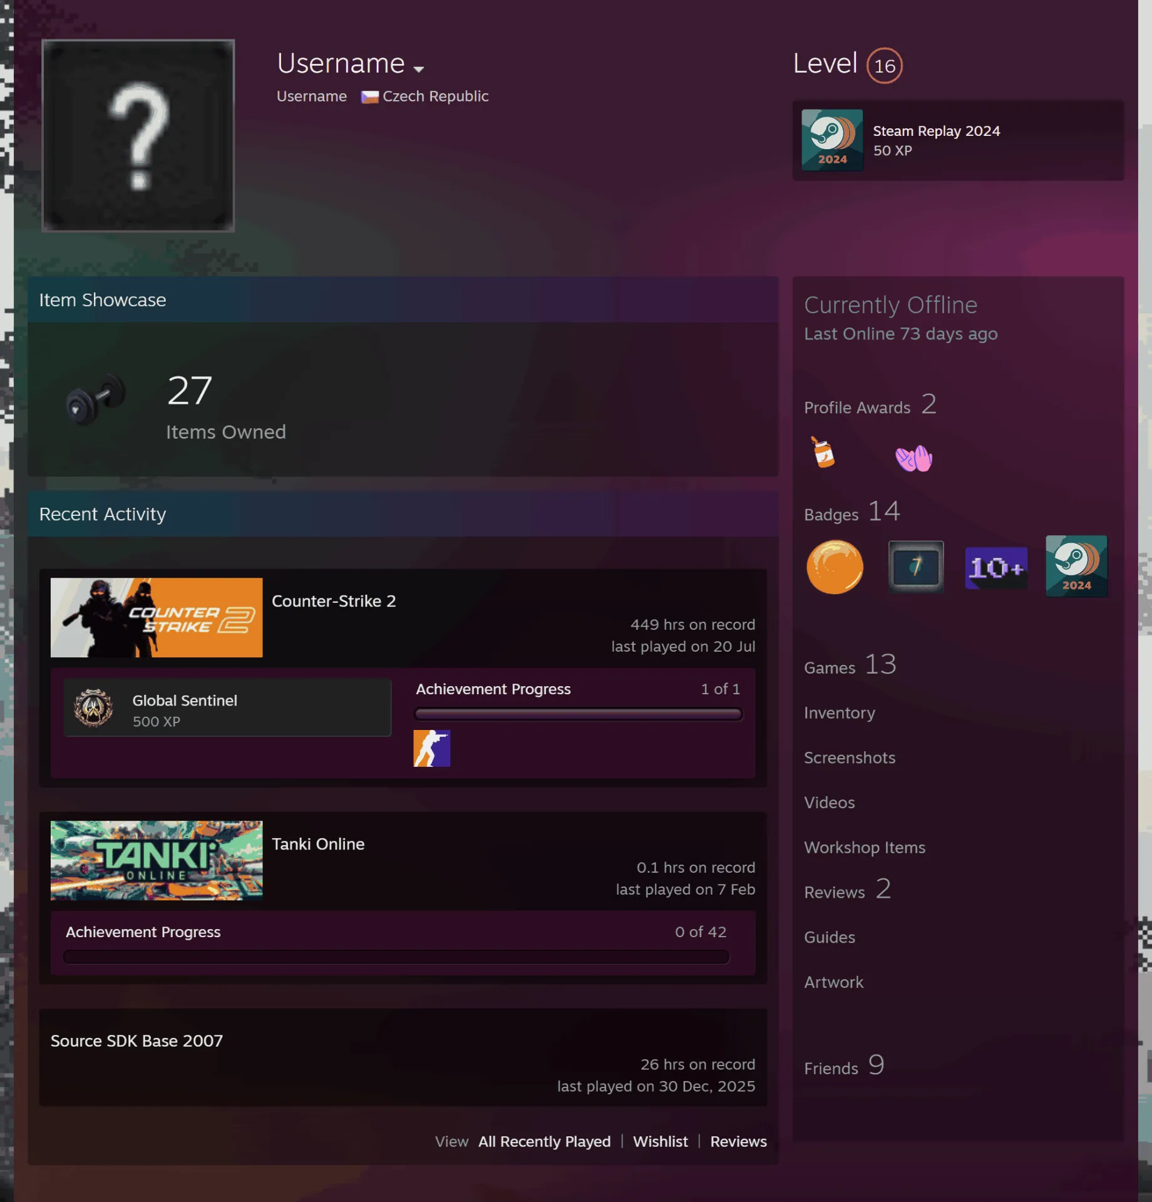
Task: Open the Tanki Online title link
Action: [x=318, y=844]
